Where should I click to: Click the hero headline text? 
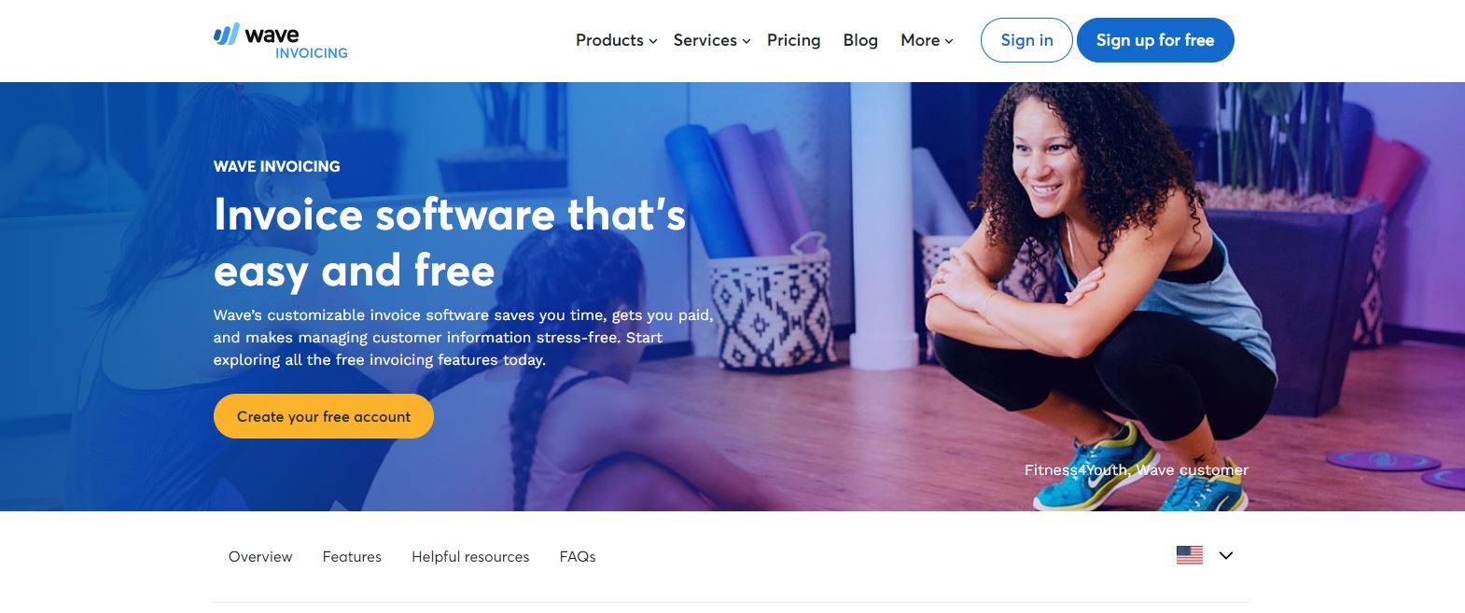coord(450,243)
